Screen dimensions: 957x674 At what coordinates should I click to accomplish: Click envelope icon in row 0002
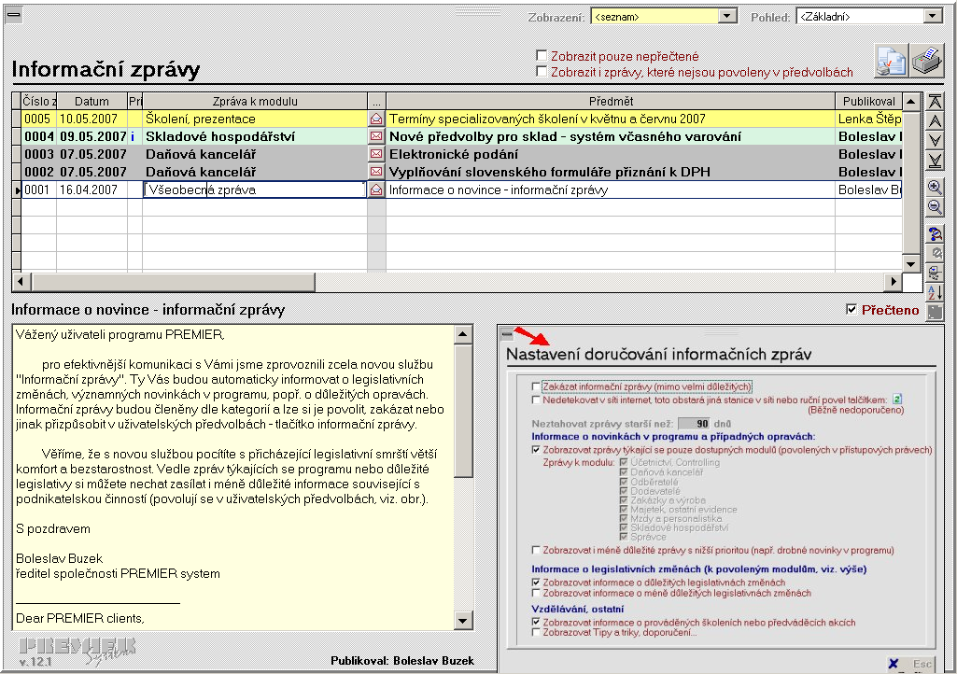(376, 172)
